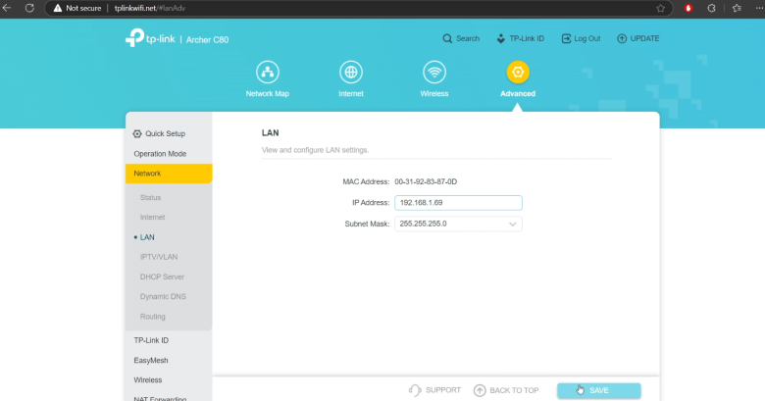Select Operation Mode in sidebar
This screenshot has width=765, height=401.
pyautogui.click(x=160, y=154)
